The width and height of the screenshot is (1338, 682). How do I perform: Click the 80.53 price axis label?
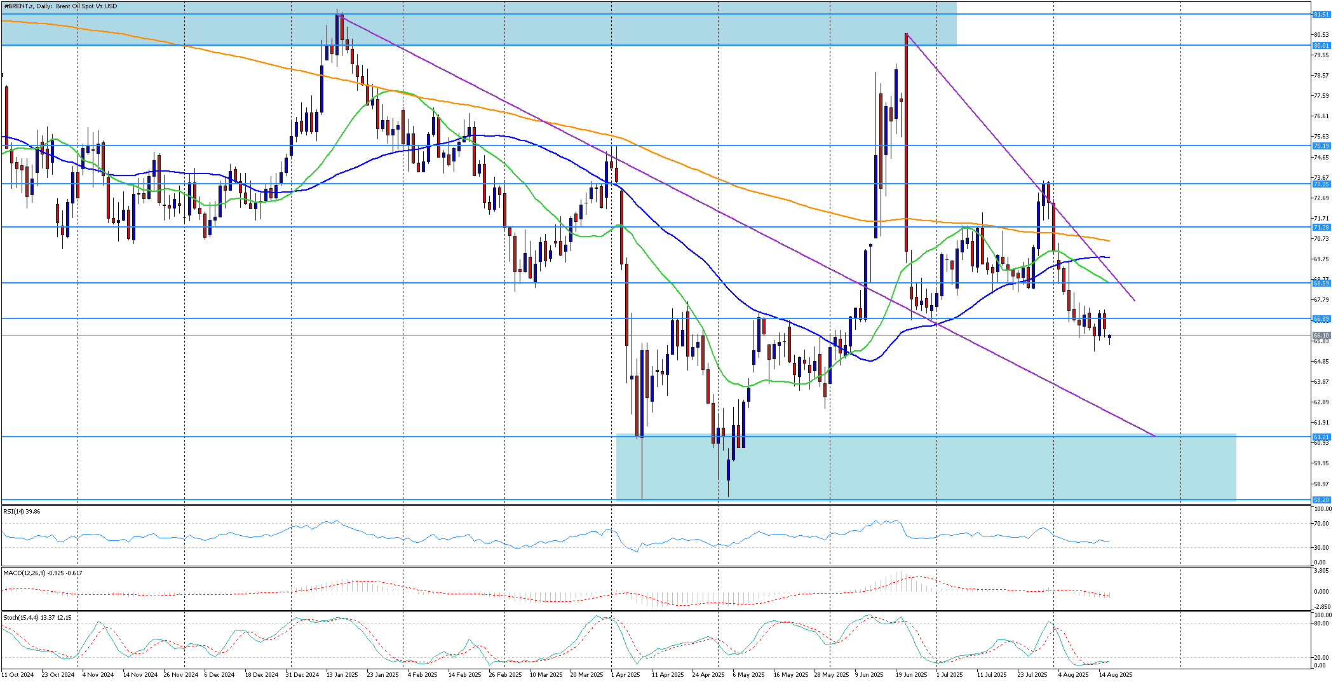1321,34
